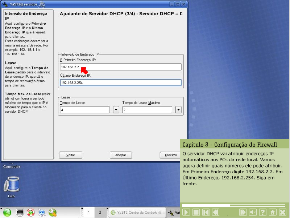This screenshot has height=218, width=290.
Task: Click the Primeiro Endereço IP field
Action: (120, 67)
